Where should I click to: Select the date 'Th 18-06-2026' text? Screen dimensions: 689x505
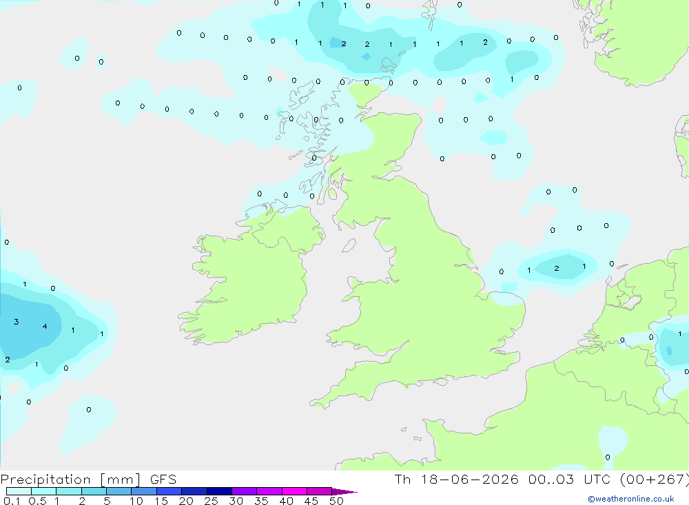[457, 480]
